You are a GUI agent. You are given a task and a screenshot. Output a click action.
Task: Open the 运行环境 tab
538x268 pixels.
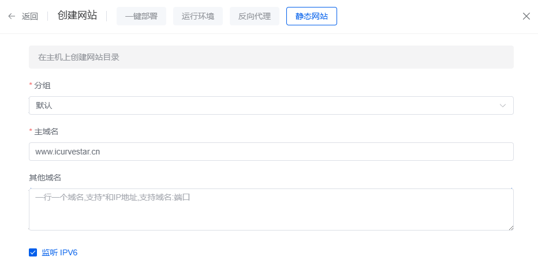click(198, 16)
